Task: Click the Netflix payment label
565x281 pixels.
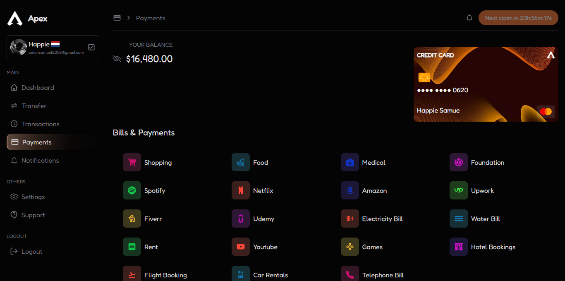Action: click(x=263, y=191)
